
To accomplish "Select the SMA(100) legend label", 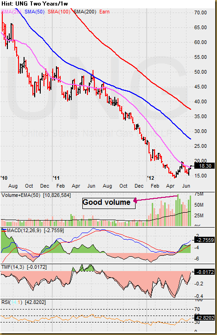I will 59,12.
